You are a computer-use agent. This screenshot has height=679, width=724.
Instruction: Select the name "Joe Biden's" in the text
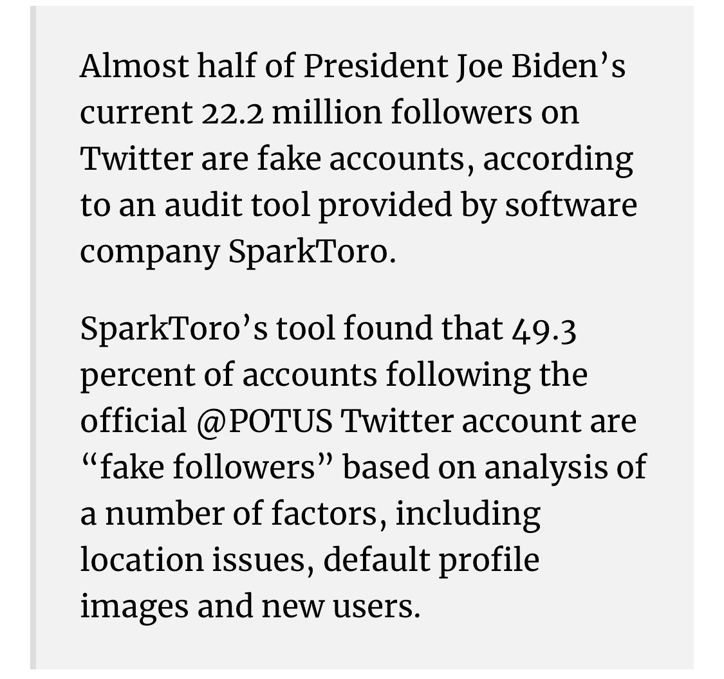tap(541, 66)
